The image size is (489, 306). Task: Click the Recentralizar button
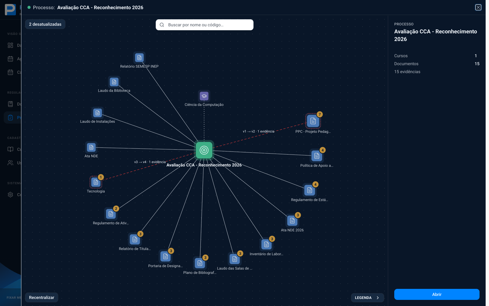[42, 297]
